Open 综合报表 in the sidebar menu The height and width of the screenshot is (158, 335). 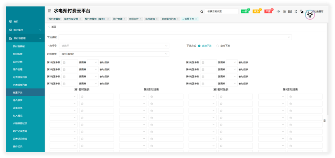(x=18, y=100)
